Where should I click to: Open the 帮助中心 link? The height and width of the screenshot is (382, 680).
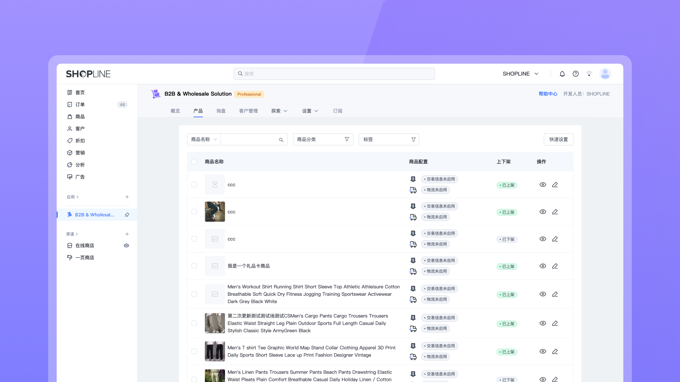[548, 94]
